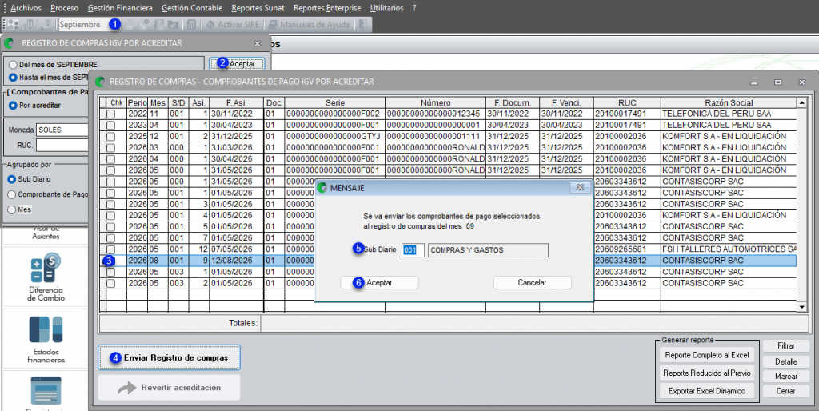819x411 pixels.
Task: Tick the checkbox for the 07/05/2026 row
Action: click(110, 249)
